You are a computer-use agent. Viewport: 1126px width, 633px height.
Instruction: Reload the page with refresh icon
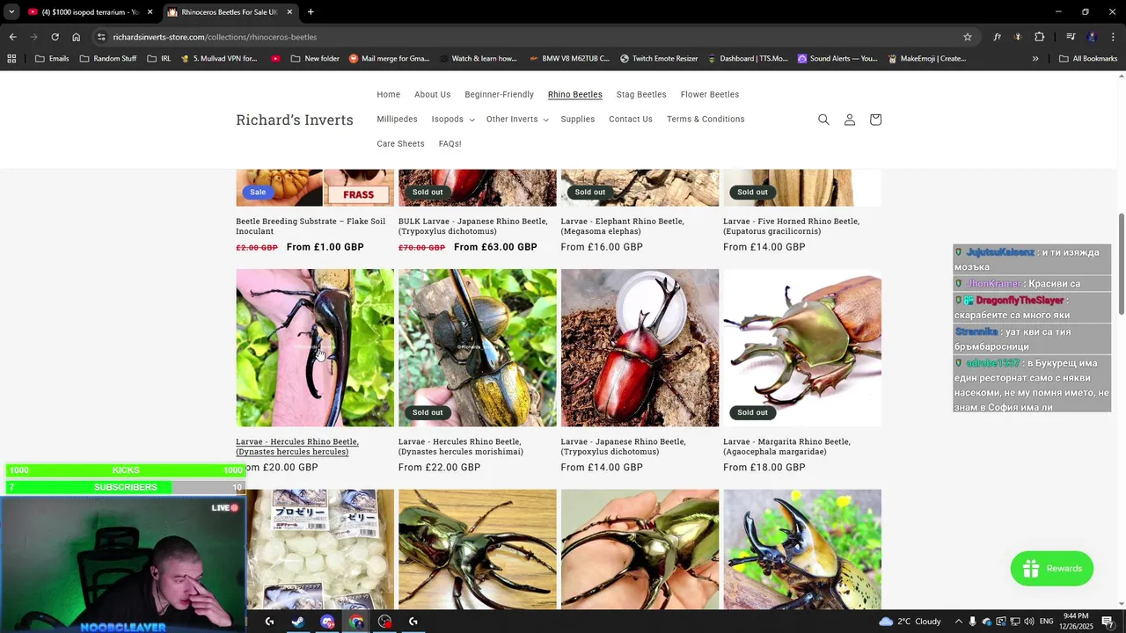[55, 37]
